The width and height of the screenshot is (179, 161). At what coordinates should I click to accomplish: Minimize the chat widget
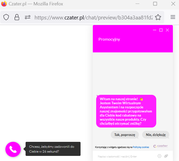(154, 30)
